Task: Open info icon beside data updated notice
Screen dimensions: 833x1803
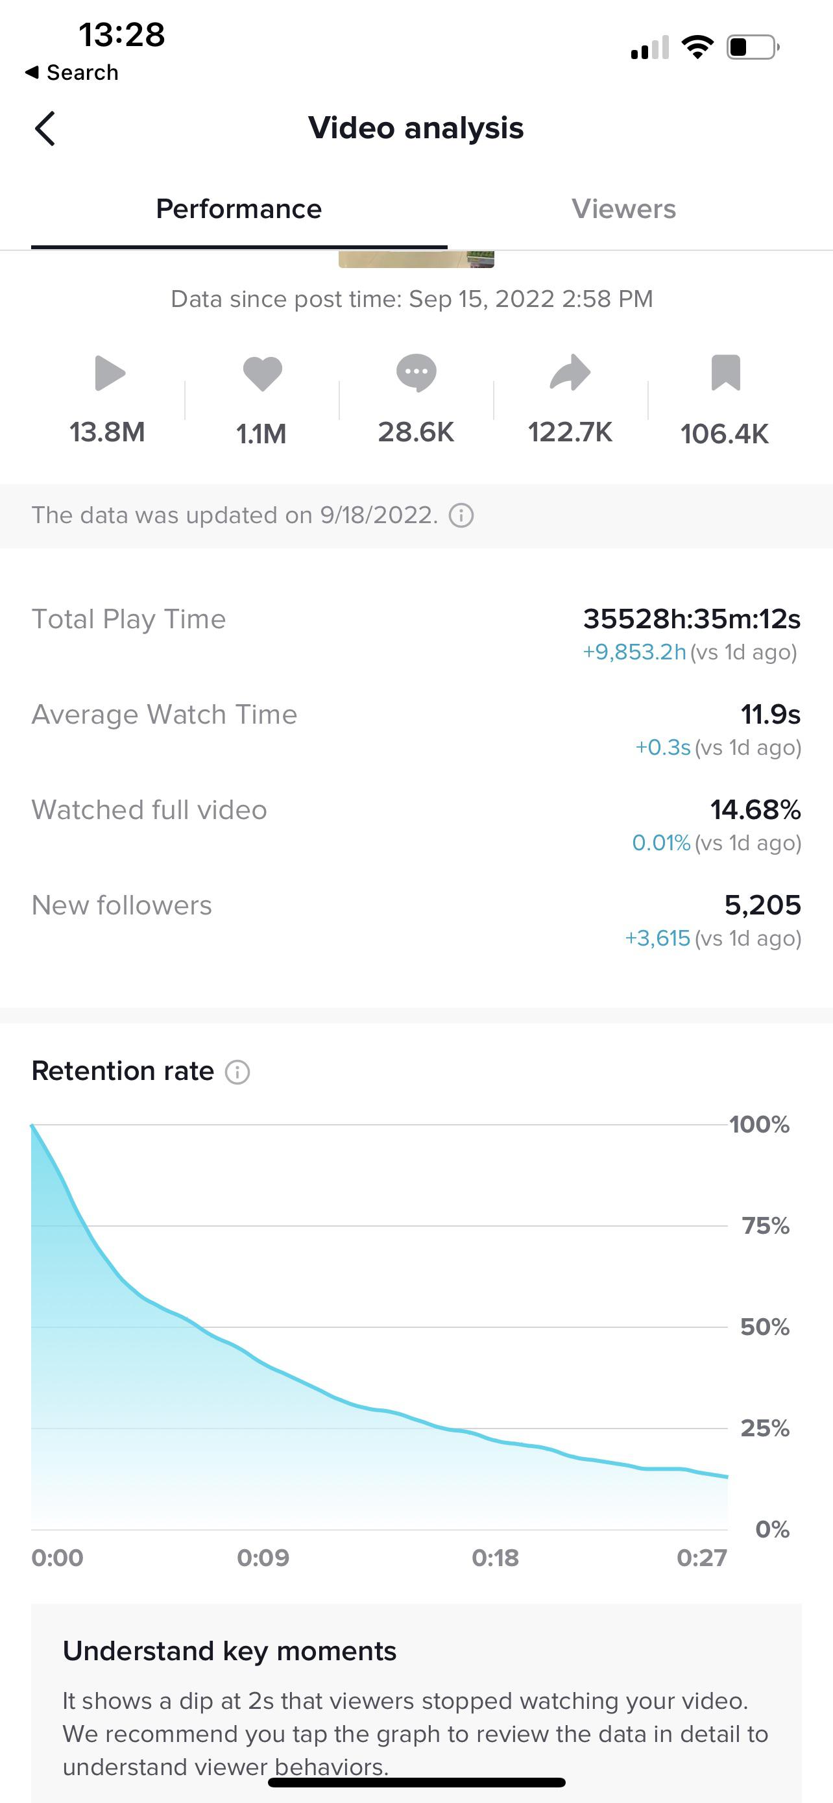Action: [x=461, y=516]
